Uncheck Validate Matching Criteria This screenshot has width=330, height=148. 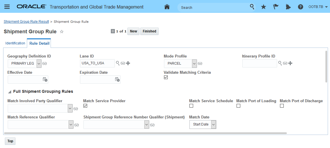(x=166, y=77)
